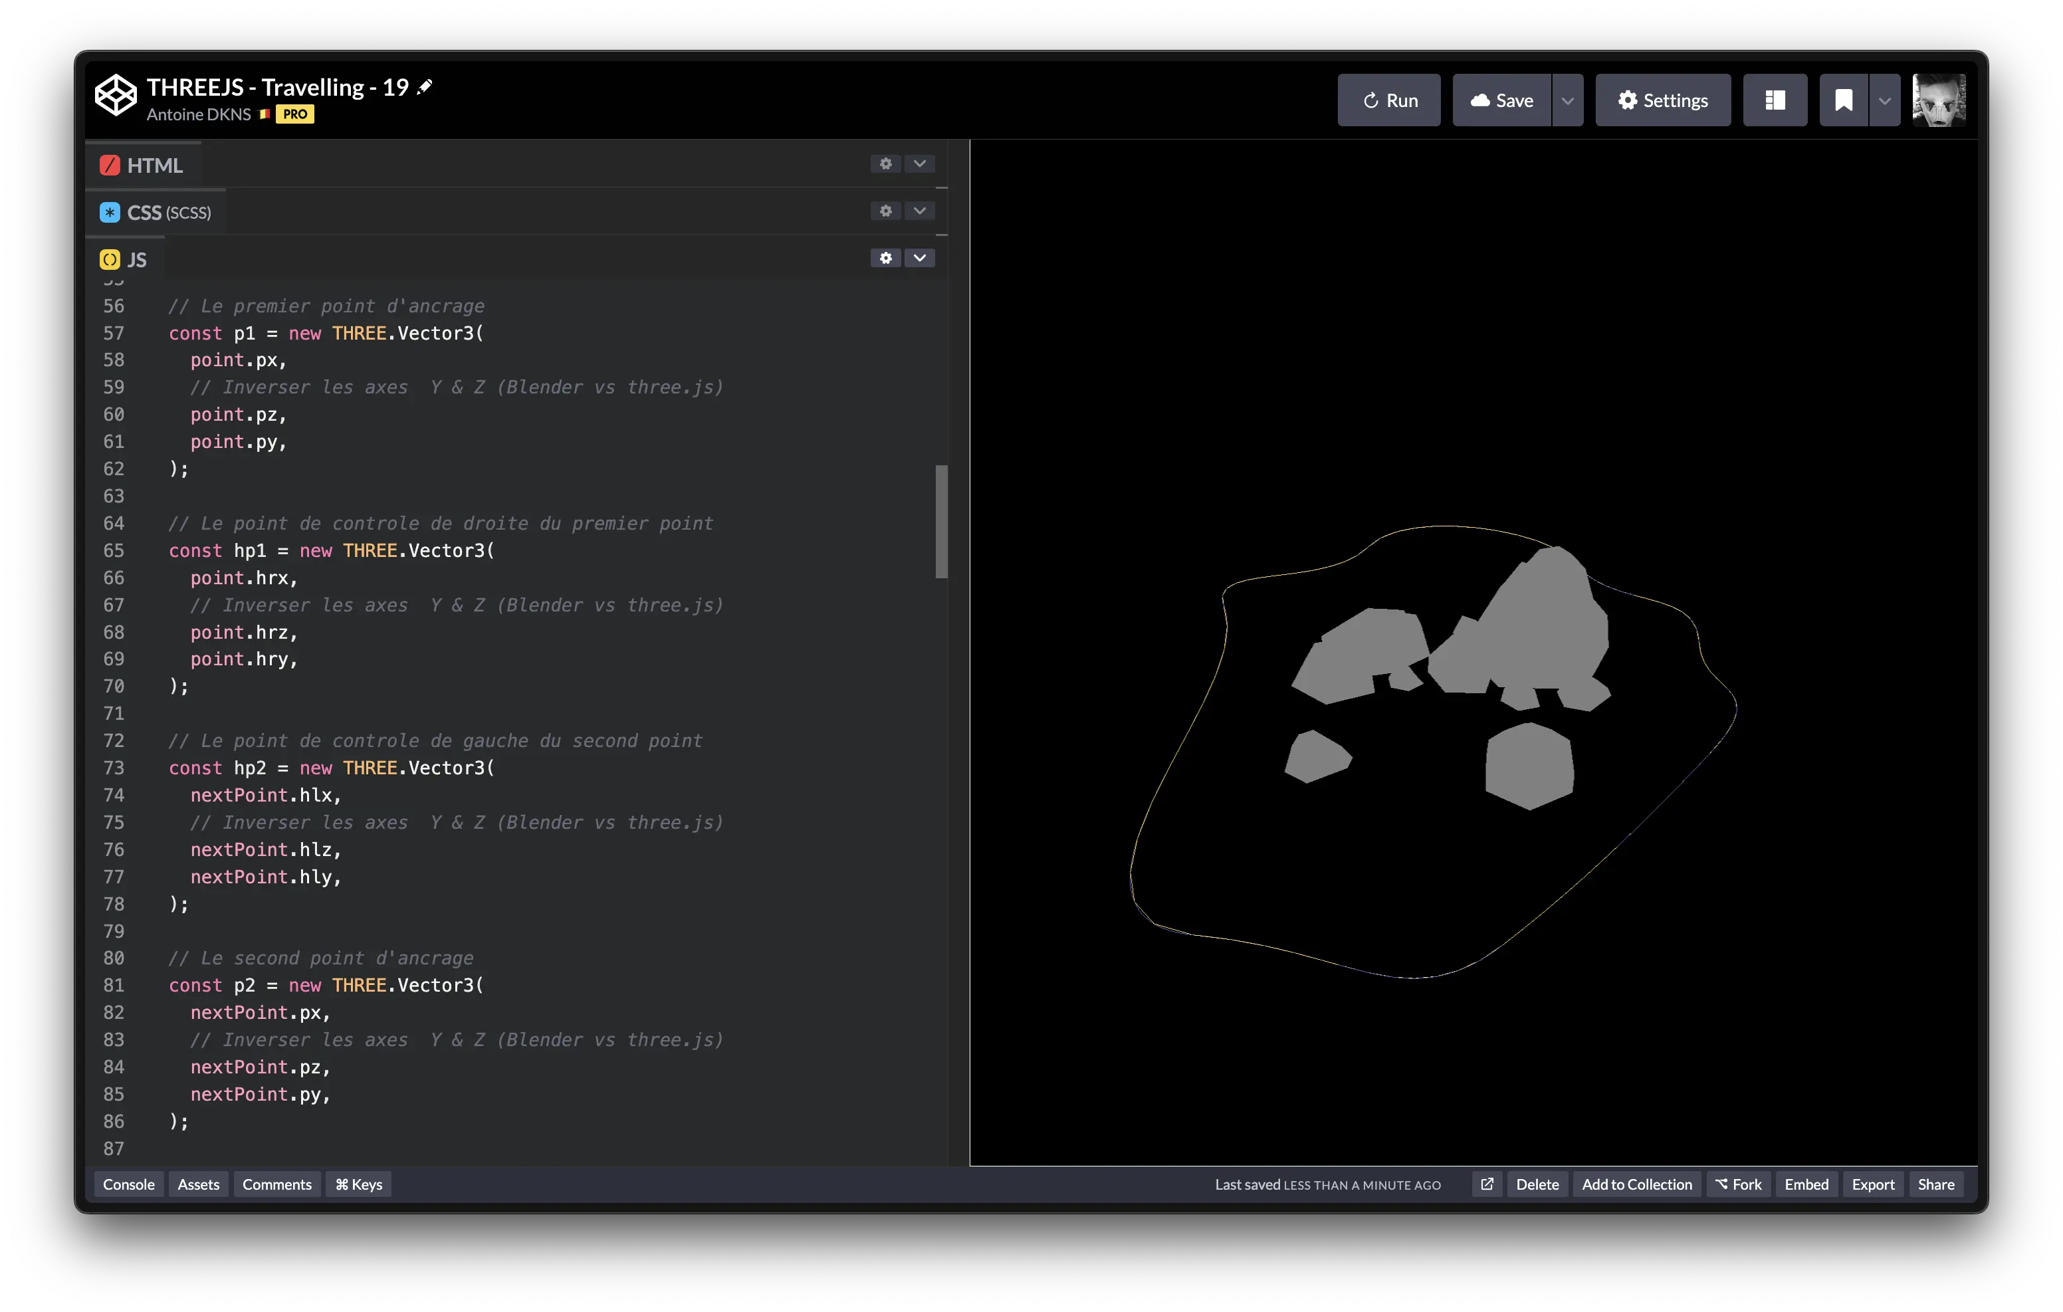Click the JS editor vertical scrollbar
Viewport: 2063px width, 1312px height.
coord(940,522)
